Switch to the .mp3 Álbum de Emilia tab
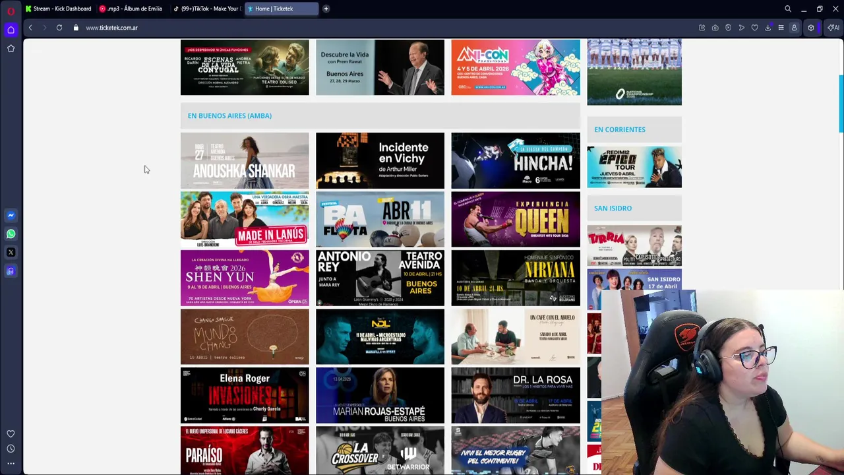The height and width of the screenshot is (475, 844). (131, 9)
